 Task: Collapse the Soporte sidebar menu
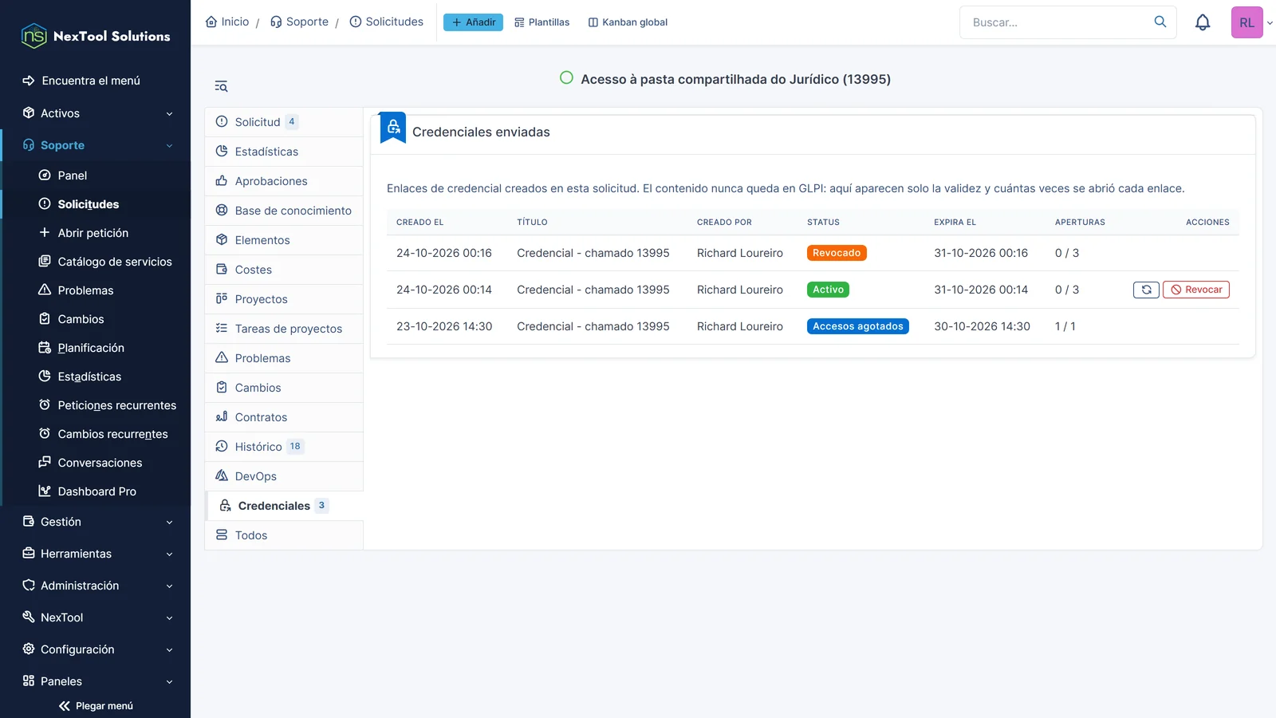coord(96,145)
